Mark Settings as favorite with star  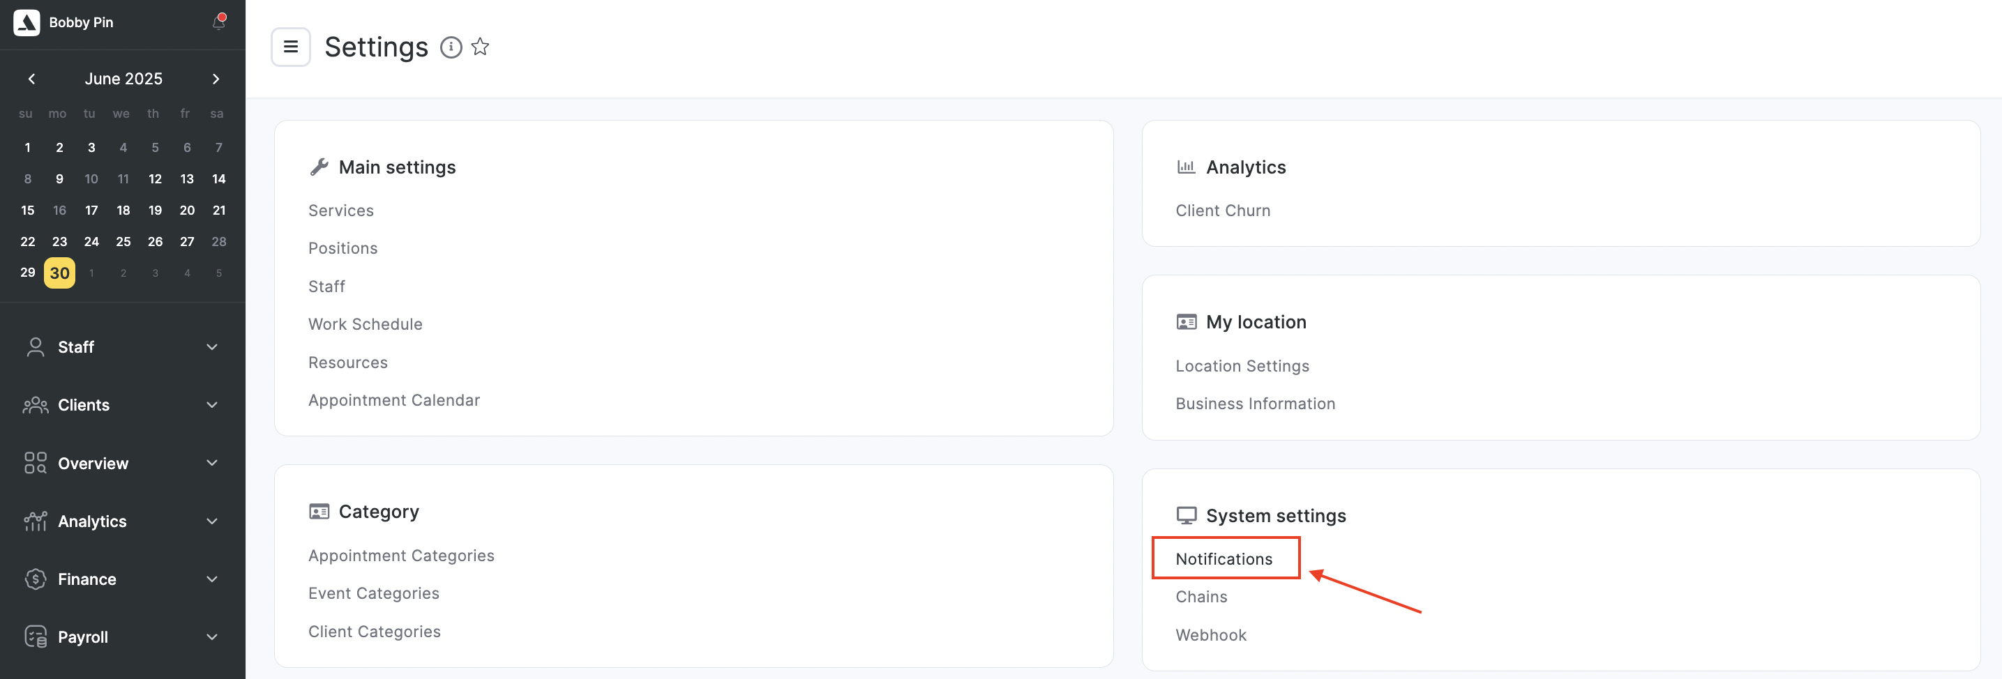481,47
